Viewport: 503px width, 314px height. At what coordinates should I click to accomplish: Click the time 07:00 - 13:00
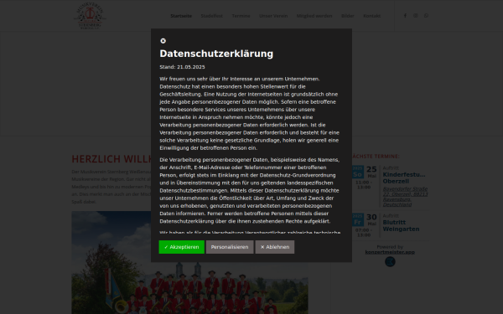point(364,232)
